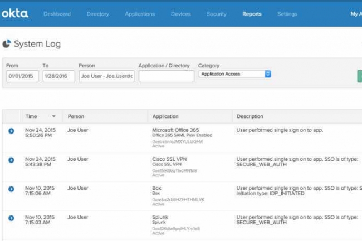Click the To date field

click(x=58, y=77)
